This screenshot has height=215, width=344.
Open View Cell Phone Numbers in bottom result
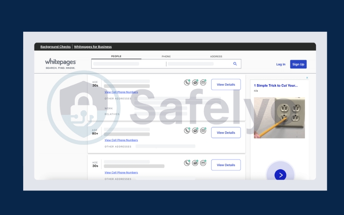click(x=121, y=173)
